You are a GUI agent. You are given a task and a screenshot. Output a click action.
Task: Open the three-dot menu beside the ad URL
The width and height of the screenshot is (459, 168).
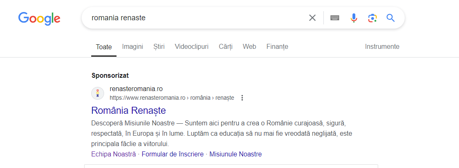tap(242, 98)
